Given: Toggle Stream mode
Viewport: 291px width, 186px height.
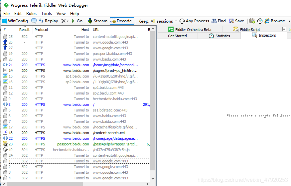Looking at the screenshot, I should coord(98,21).
